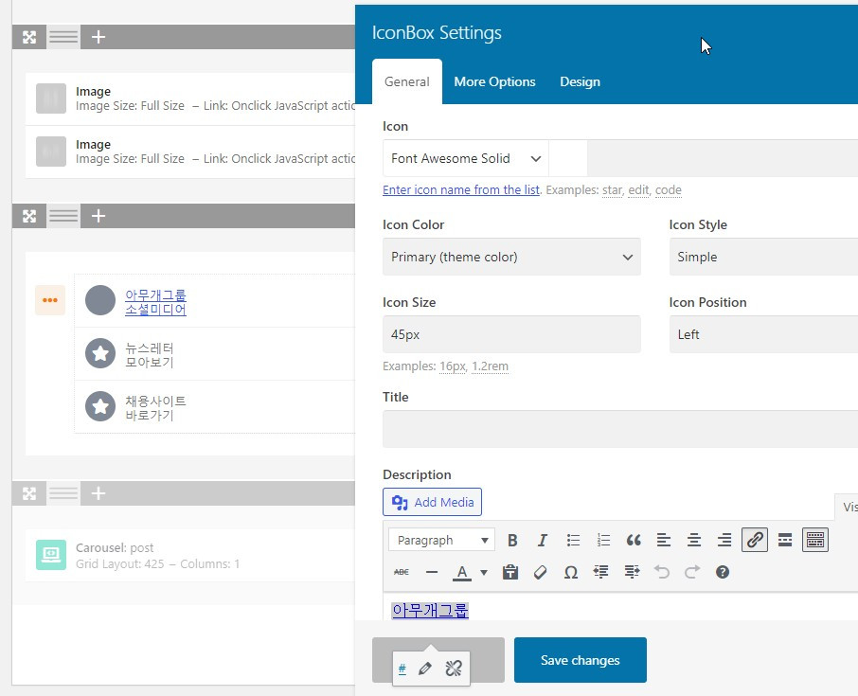Open keyboard shortcuts help icon

pos(723,572)
